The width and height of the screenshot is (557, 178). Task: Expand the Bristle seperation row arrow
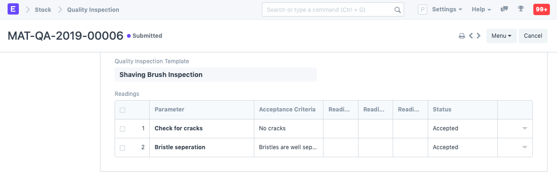tap(525, 147)
